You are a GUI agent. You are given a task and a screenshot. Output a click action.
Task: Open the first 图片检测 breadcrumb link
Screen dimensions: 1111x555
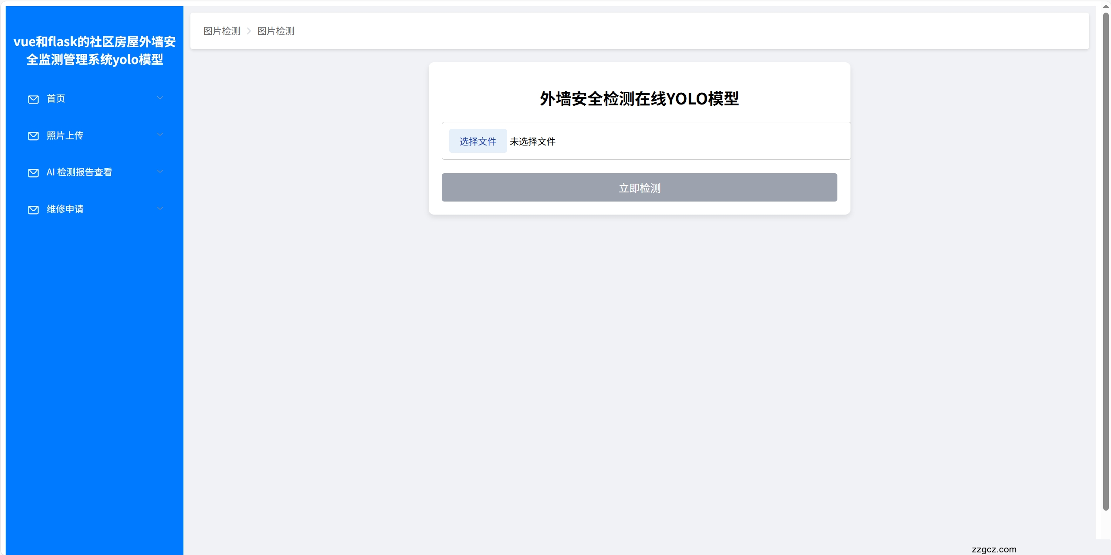(221, 31)
